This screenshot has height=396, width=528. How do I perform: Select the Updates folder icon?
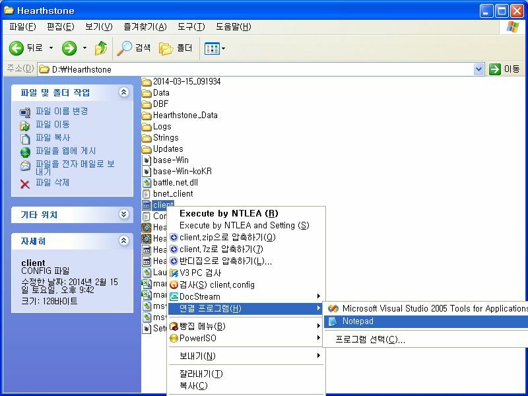click(x=147, y=149)
